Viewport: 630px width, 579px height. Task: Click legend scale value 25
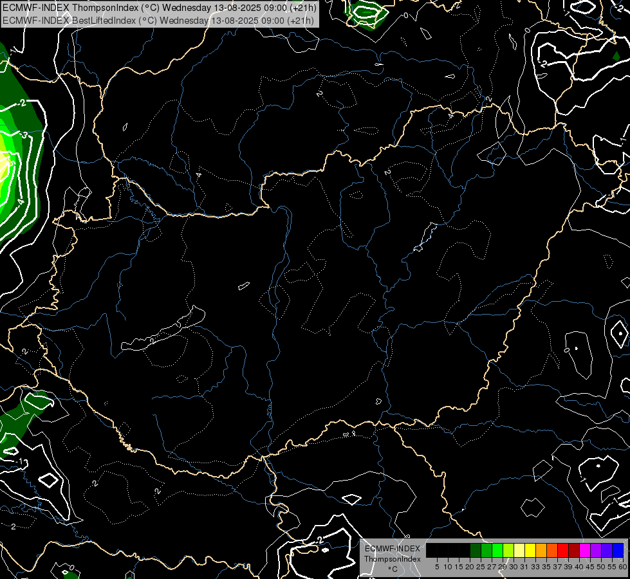[481, 567]
